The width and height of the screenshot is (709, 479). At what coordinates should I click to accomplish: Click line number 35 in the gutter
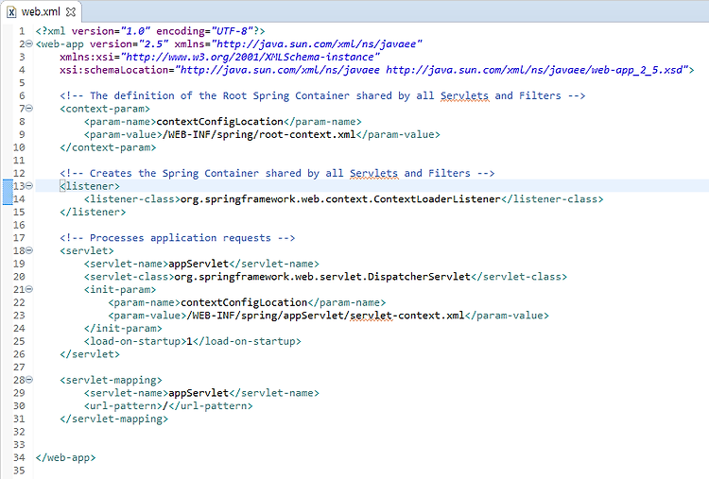(19, 470)
